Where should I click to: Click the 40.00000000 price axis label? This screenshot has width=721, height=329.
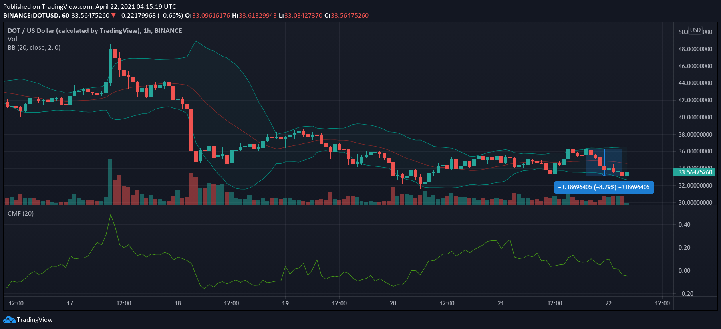point(695,117)
